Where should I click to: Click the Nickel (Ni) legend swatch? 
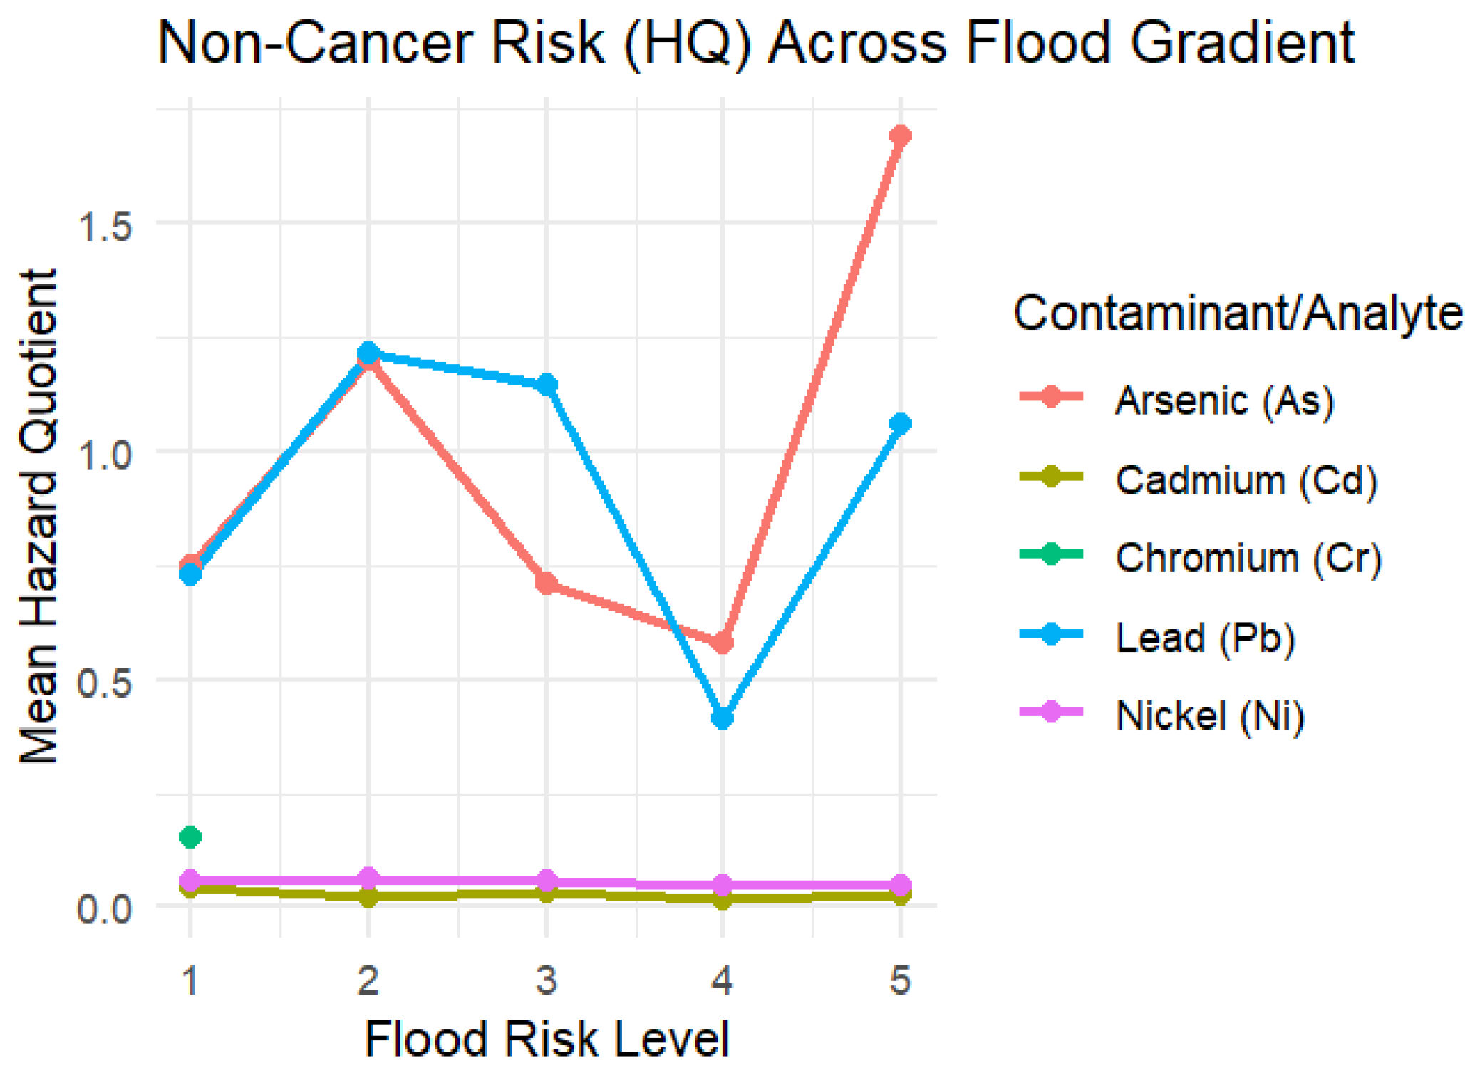coord(1051,712)
